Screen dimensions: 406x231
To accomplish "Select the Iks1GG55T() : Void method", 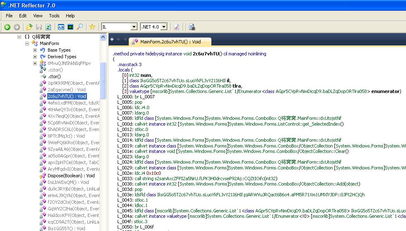I will (66, 229).
